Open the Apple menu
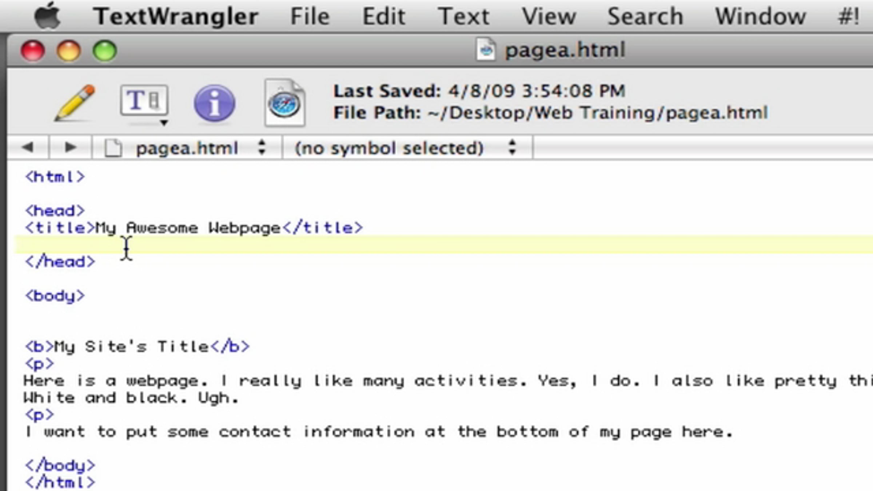873x491 pixels. click(47, 16)
